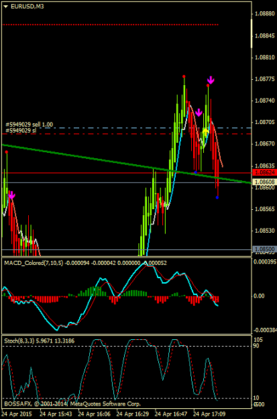This screenshot has height=419, width=277.
Task: Click the 1.08635 price scale label
Action: 265,166
